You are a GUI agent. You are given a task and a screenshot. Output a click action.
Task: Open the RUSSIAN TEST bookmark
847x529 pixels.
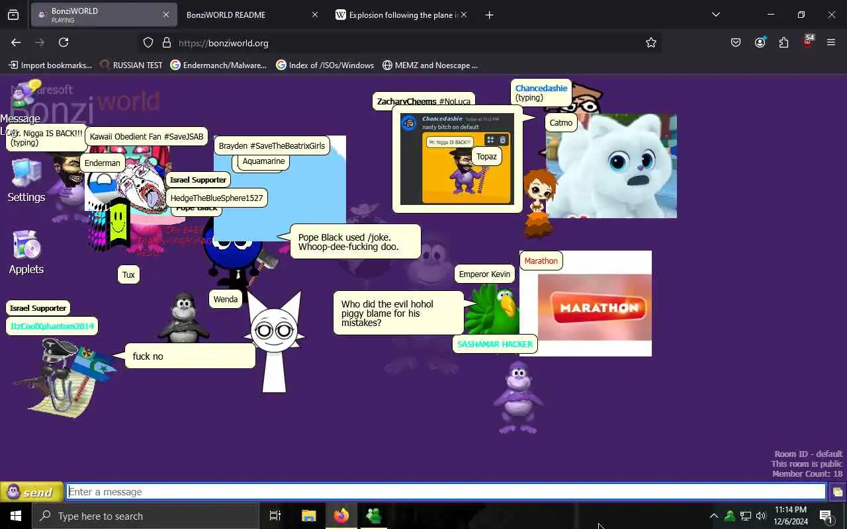(x=131, y=65)
